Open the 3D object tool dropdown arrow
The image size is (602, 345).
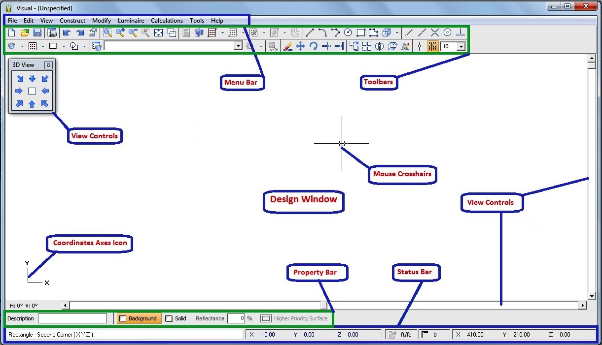(397, 32)
